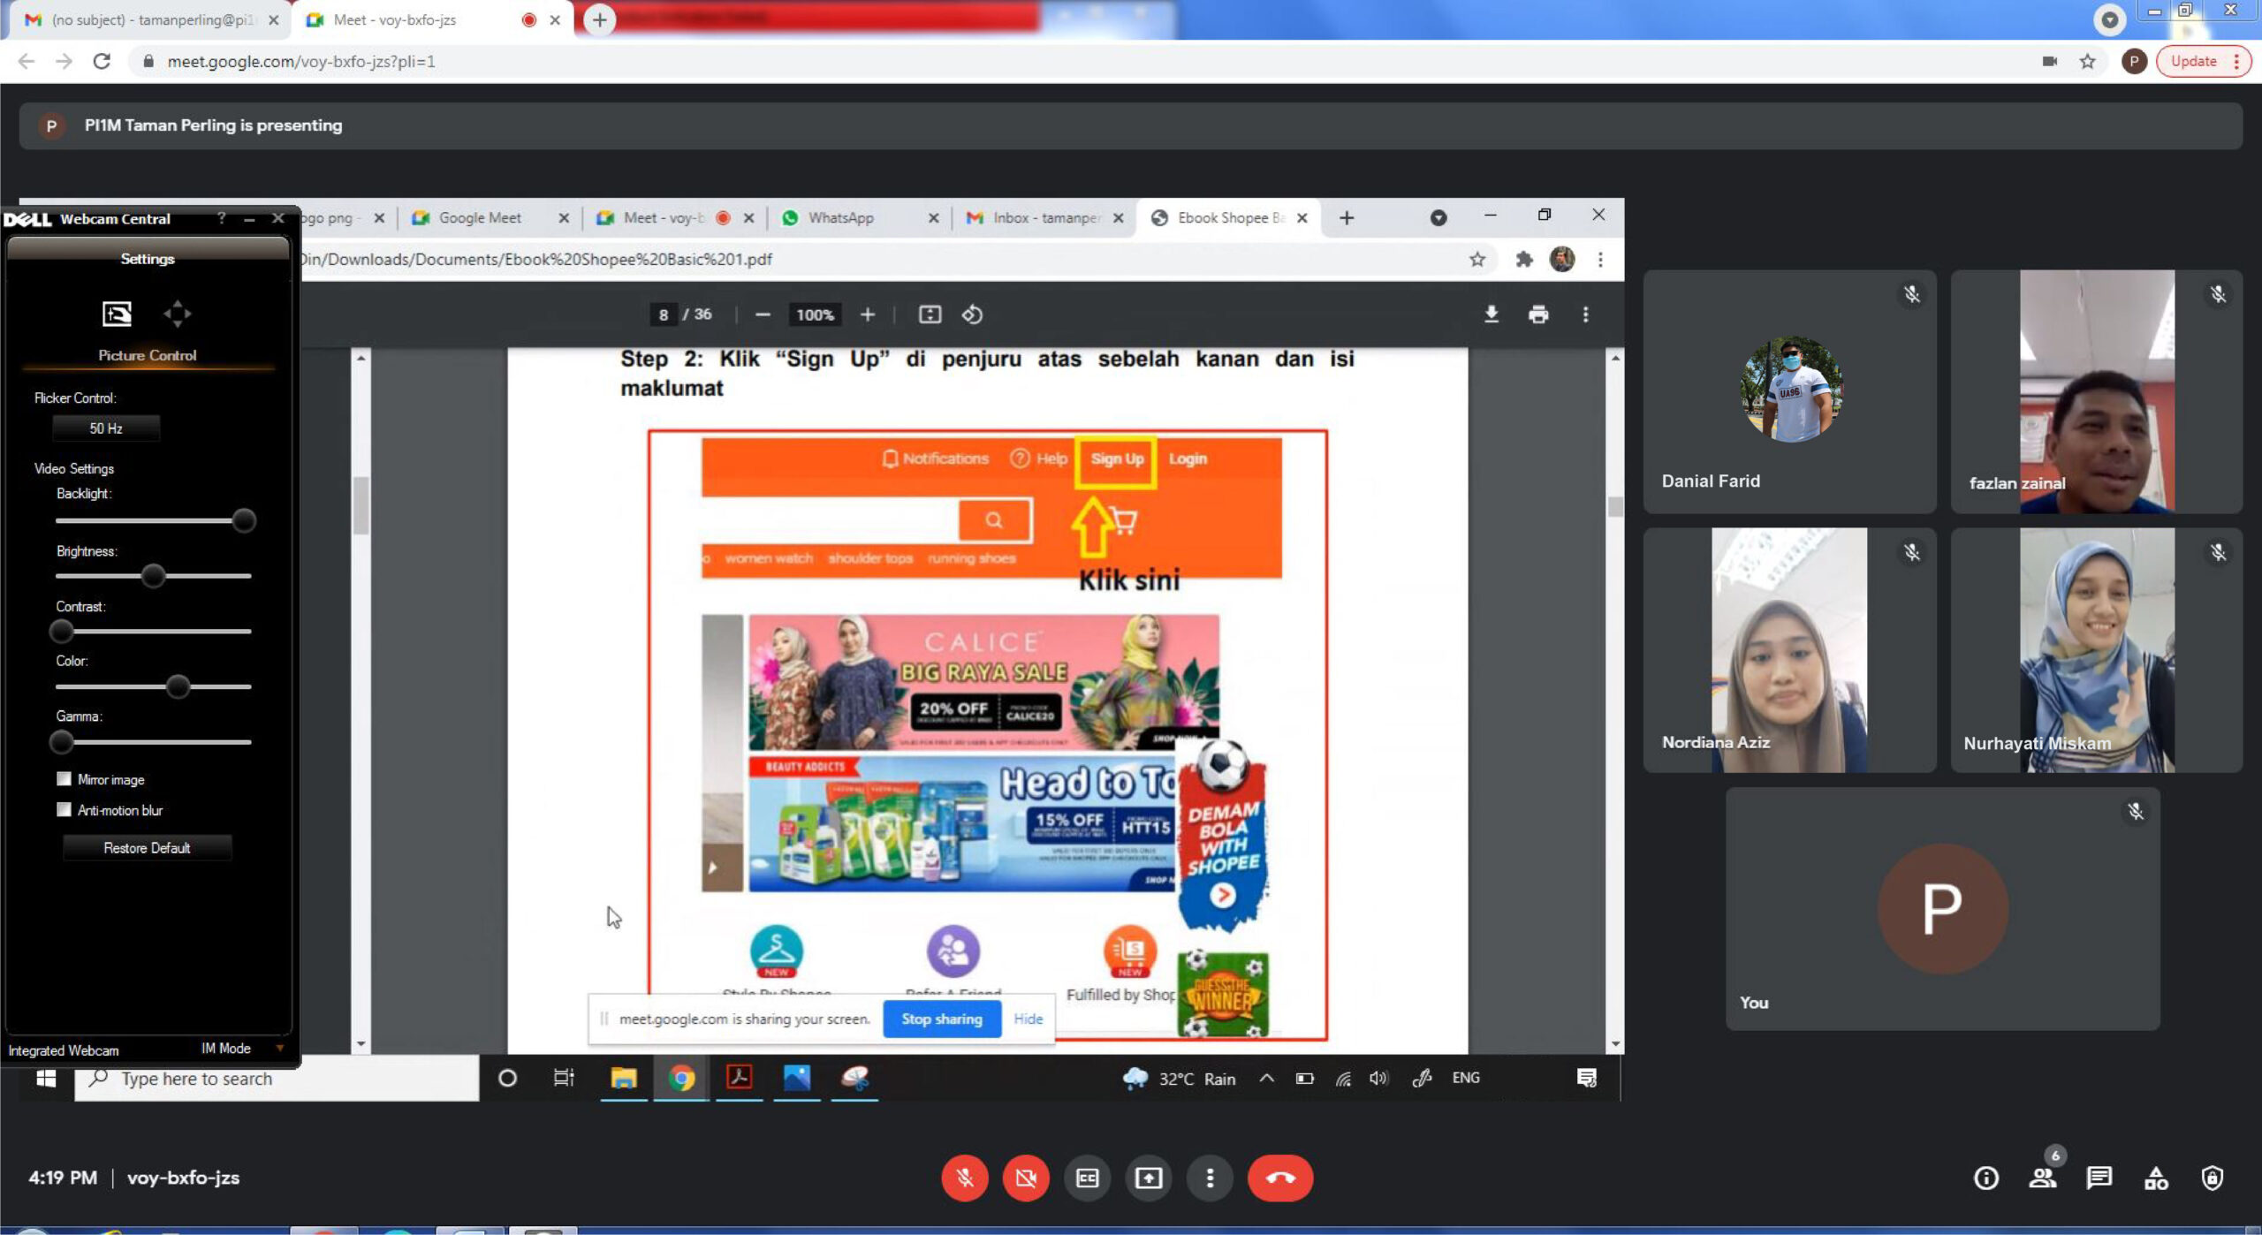Enable the Mirror image checkbox

click(64, 778)
